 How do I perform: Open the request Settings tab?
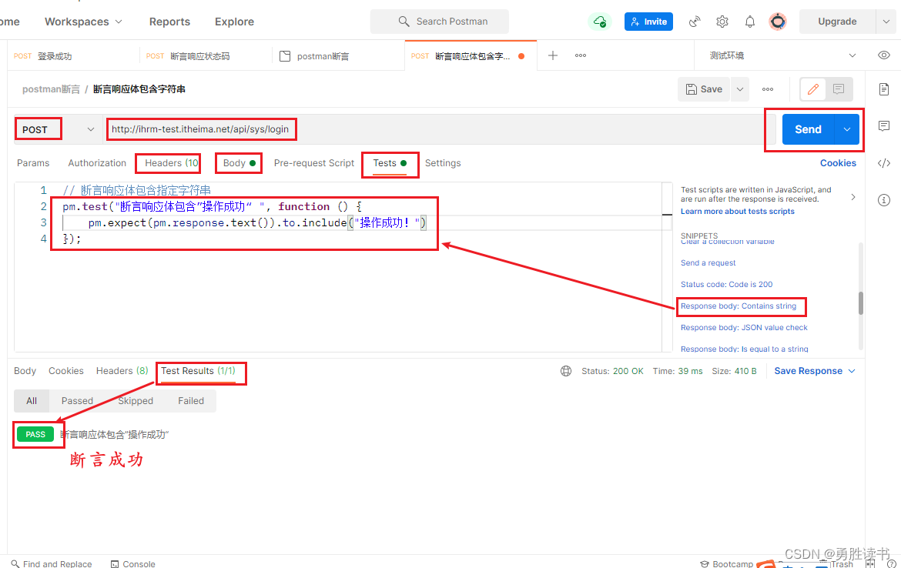coord(443,163)
